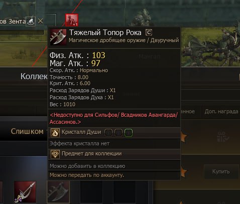The image size is (240, 204).
Task: Click the Слишком label on the left panel
Action: click(x=27, y=131)
